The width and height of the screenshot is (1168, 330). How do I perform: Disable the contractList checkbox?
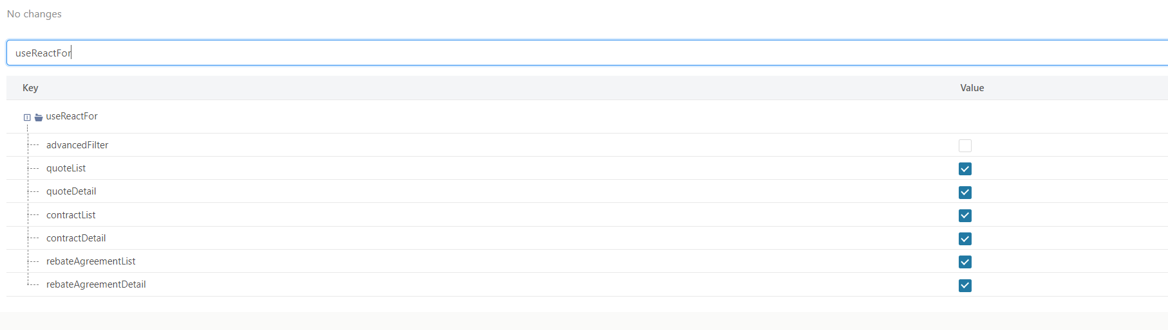(x=965, y=216)
